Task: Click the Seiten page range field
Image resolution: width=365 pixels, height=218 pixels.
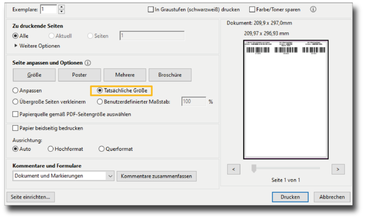Action: [152, 35]
